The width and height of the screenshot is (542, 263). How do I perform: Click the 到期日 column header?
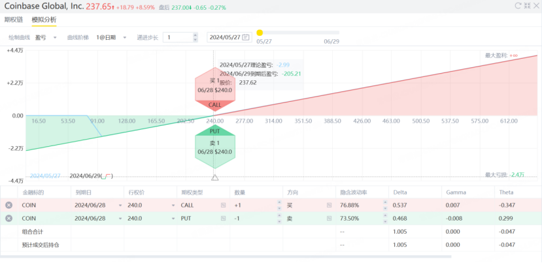[83, 193]
